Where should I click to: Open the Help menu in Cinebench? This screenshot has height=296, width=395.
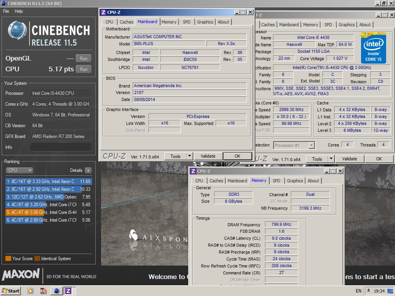[x=19, y=11]
